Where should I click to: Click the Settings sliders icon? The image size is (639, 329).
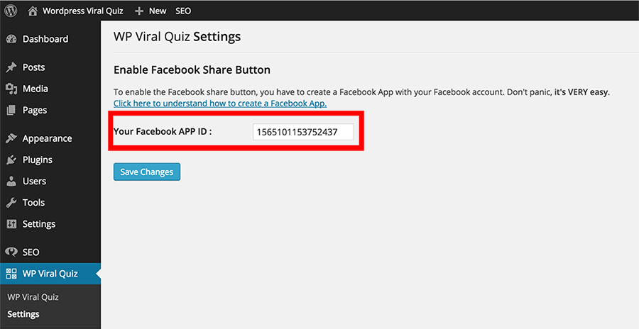(x=11, y=224)
